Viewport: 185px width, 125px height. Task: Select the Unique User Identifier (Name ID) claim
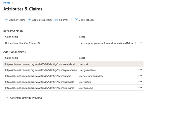22,43
